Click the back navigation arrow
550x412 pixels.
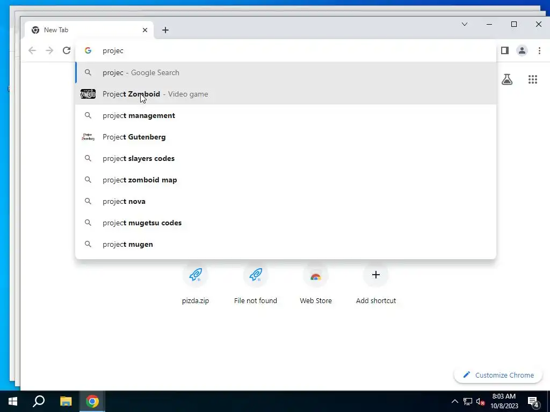[x=32, y=50]
